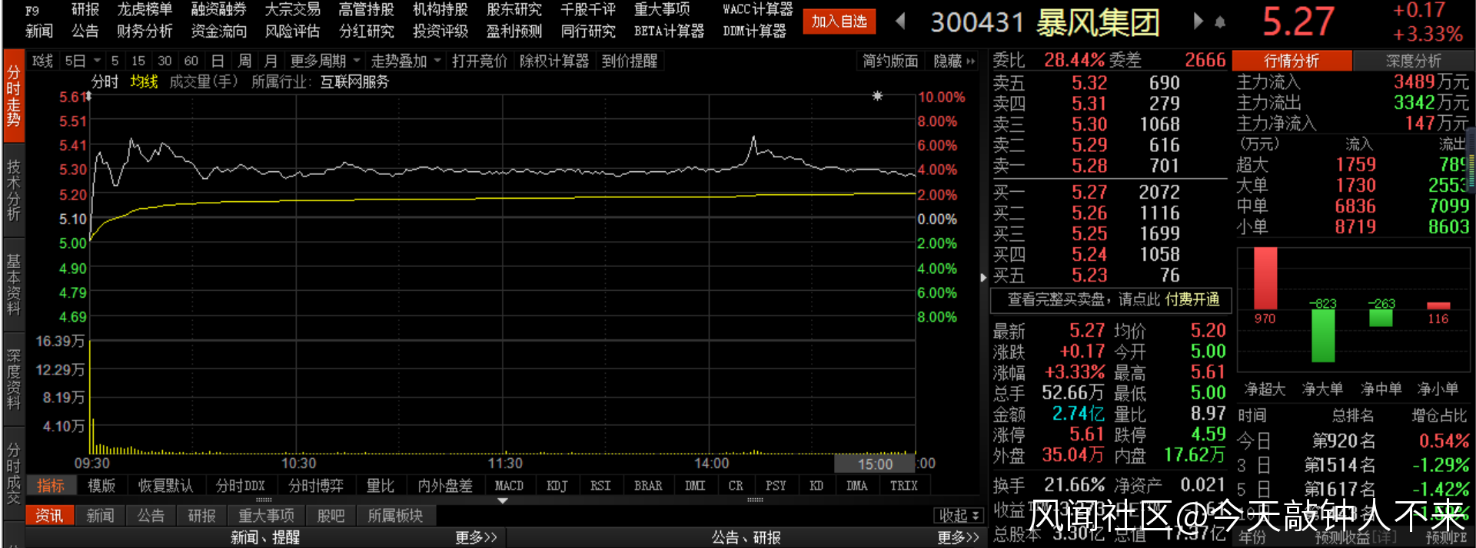Select the 指标 indicator tab
1476x548 pixels.
[51, 486]
